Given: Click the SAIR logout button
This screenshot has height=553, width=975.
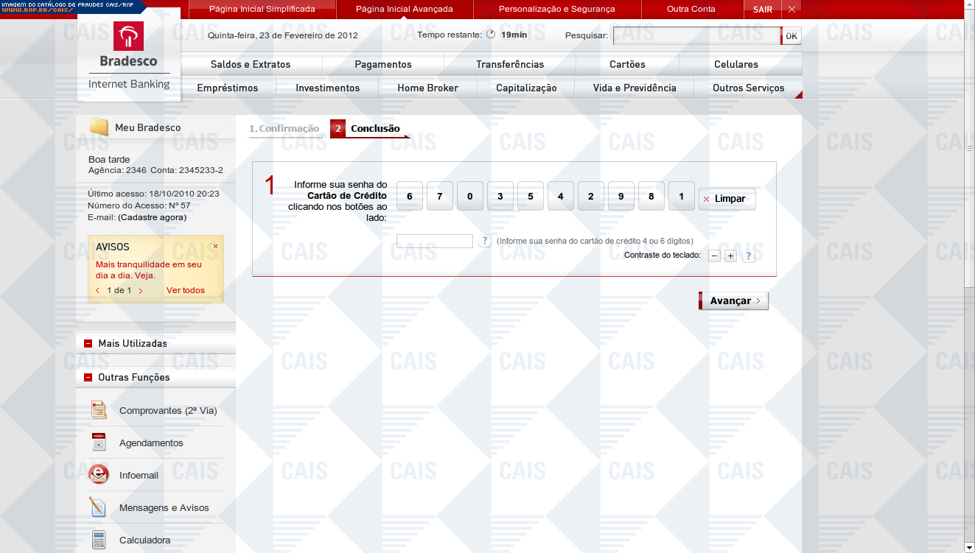Looking at the screenshot, I should coord(762,10).
